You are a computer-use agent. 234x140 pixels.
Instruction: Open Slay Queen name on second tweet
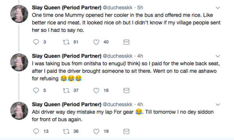pos(67,56)
